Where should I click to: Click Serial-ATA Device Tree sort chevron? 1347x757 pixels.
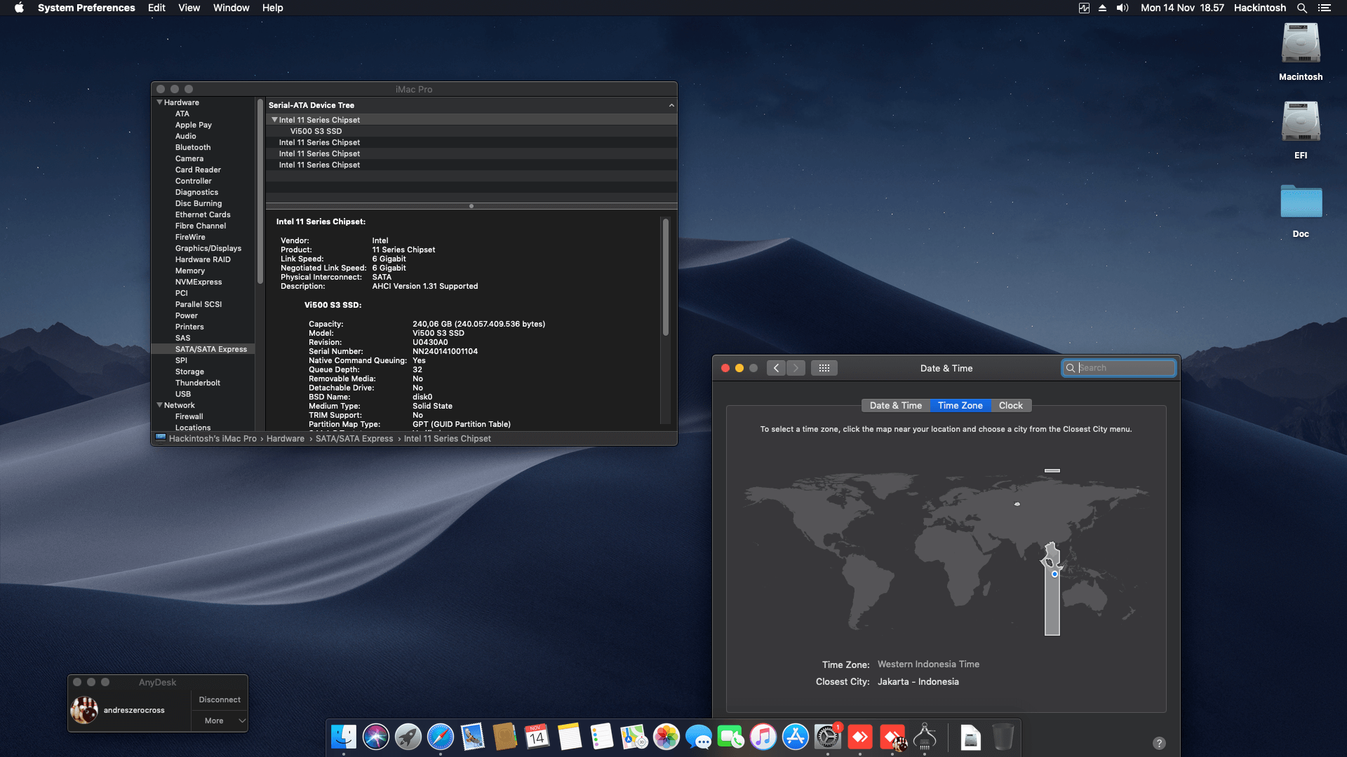click(671, 105)
